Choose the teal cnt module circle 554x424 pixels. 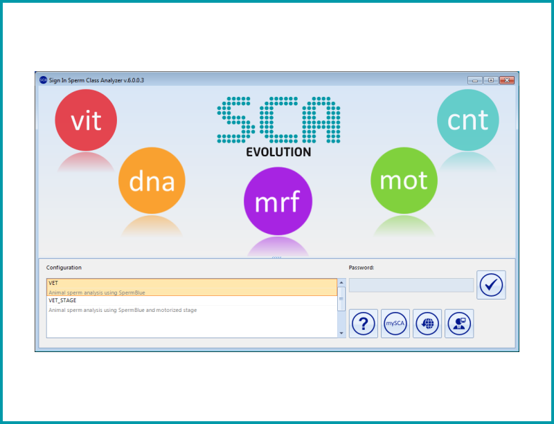468,120
